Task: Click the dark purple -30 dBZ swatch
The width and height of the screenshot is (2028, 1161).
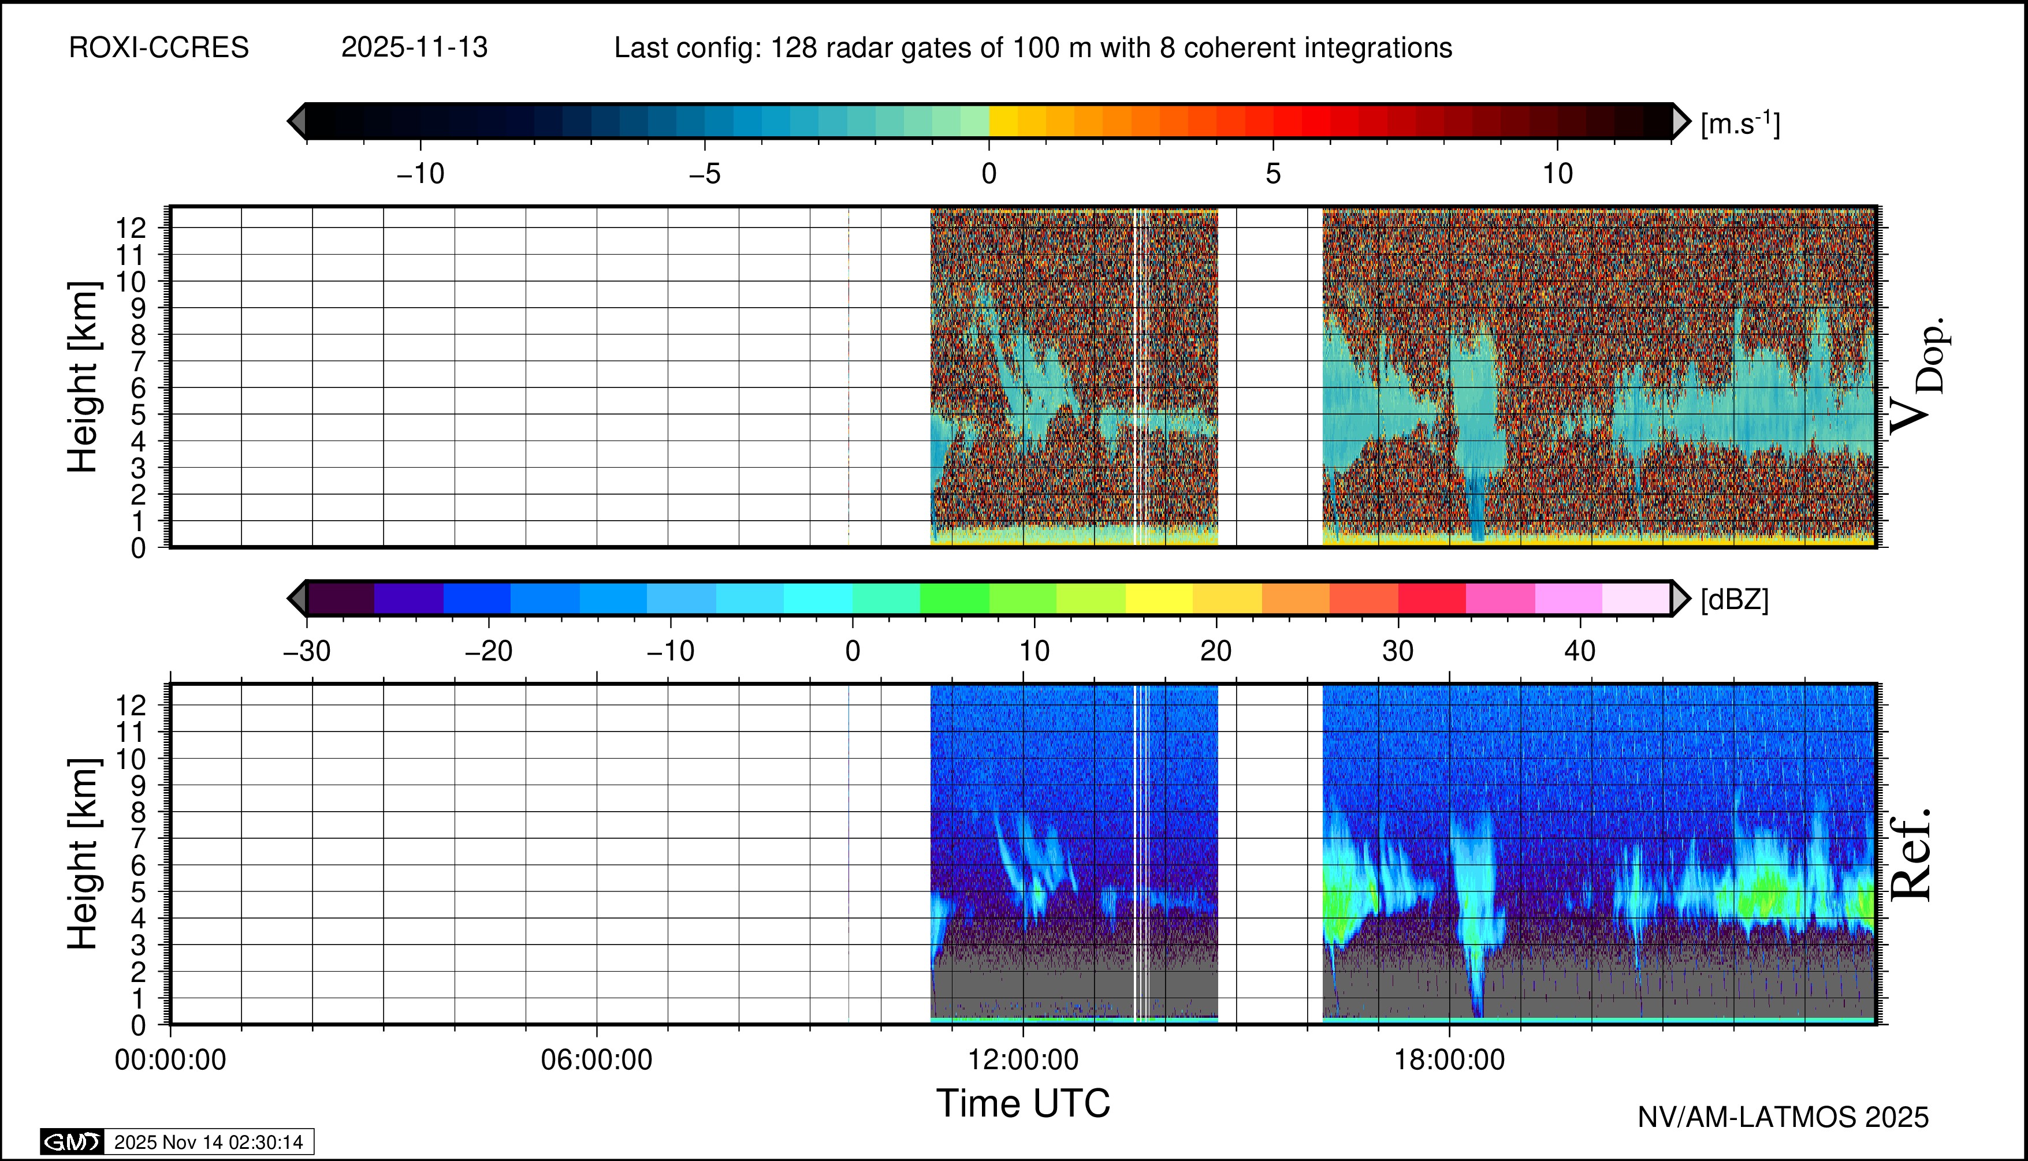Action: coord(341,598)
